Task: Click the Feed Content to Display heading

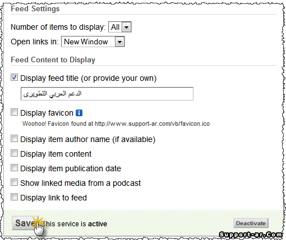Action: [53, 60]
